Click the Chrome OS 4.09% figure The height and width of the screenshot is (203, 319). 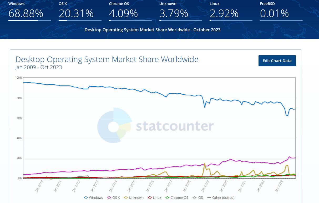pos(123,13)
